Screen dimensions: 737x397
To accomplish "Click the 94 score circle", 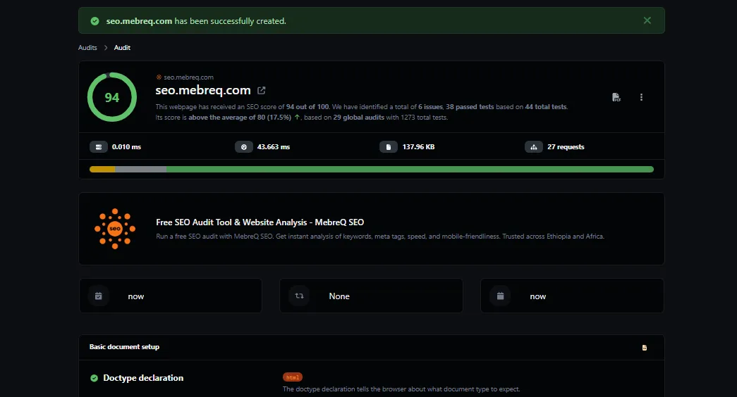I will coord(112,97).
